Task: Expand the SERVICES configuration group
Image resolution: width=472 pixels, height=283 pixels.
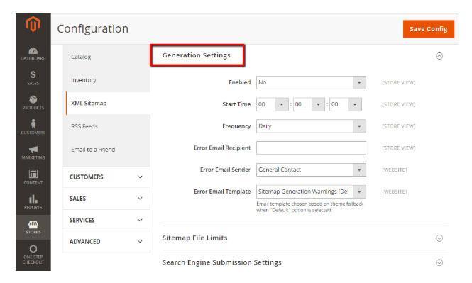Action: [106, 220]
